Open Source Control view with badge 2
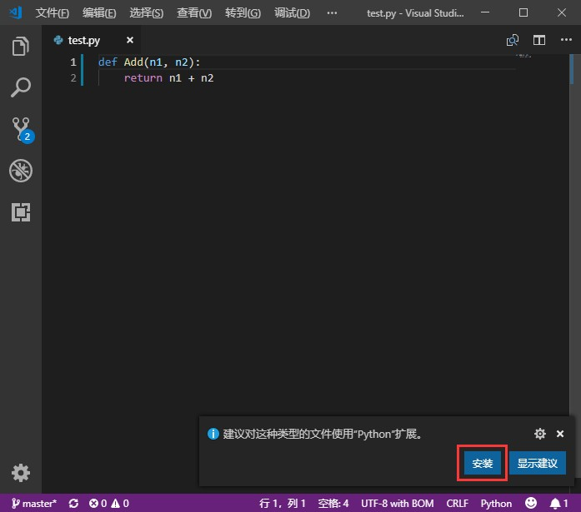 tap(23, 130)
